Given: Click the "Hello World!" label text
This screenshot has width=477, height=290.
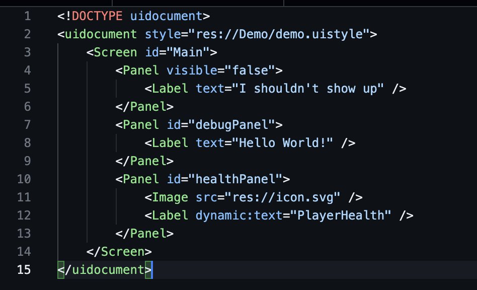Looking at the screenshot, I should 282,142.
